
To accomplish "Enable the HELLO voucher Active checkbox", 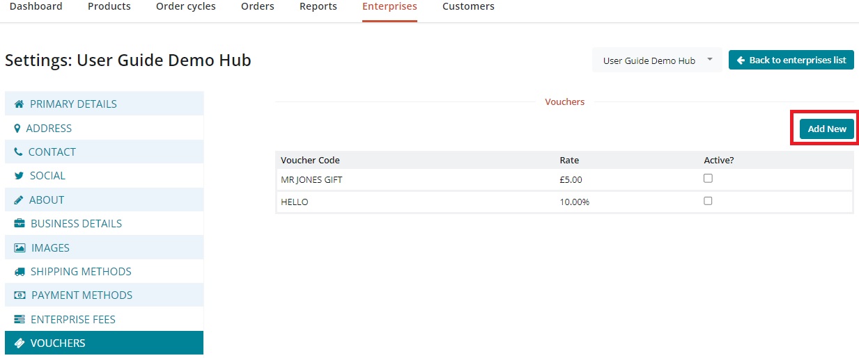I will [708, 201].
